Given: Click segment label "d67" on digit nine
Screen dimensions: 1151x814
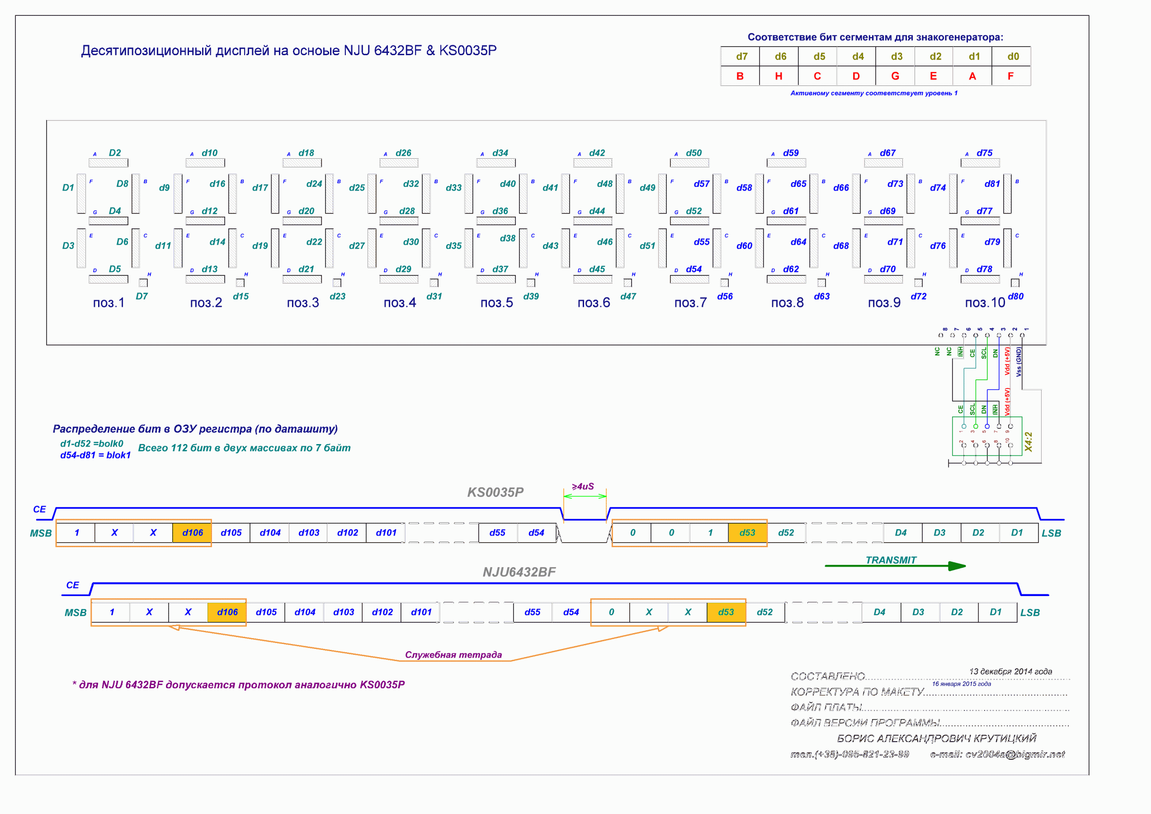Looking at the screenshot, I should pyautogui.click(x=888, y=153).
